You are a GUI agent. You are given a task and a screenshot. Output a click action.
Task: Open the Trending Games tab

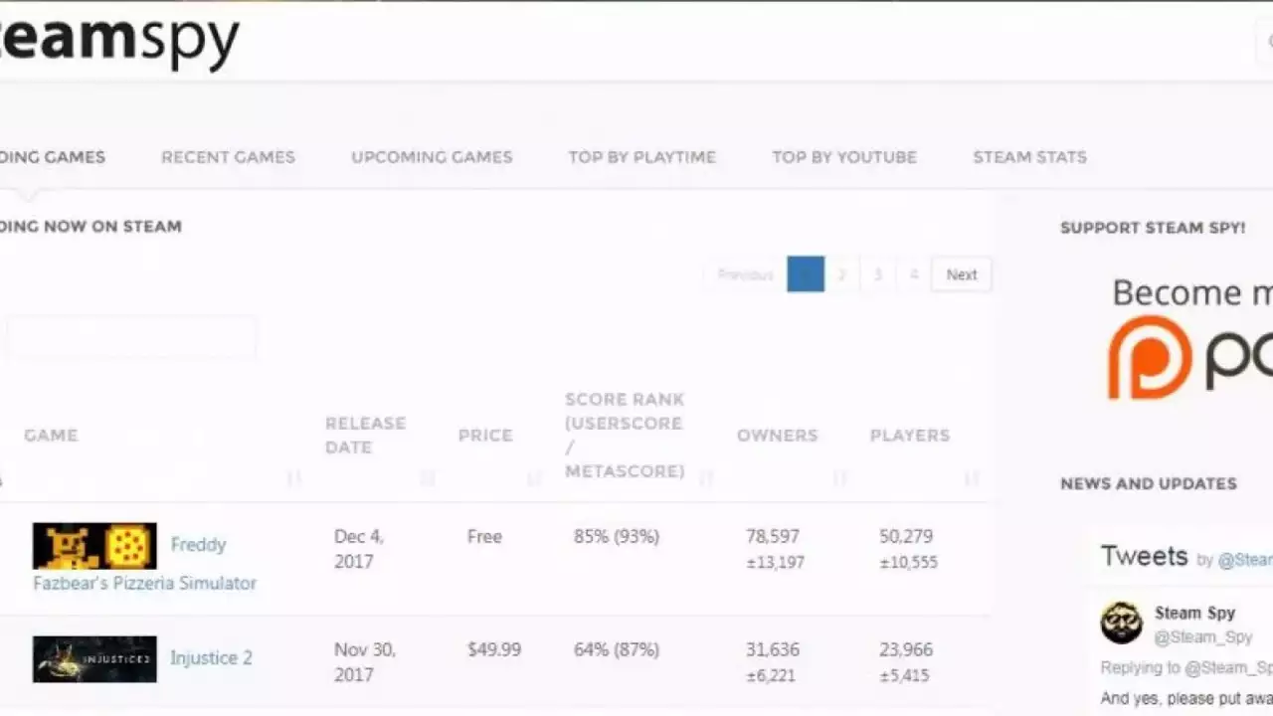point(52,157)
